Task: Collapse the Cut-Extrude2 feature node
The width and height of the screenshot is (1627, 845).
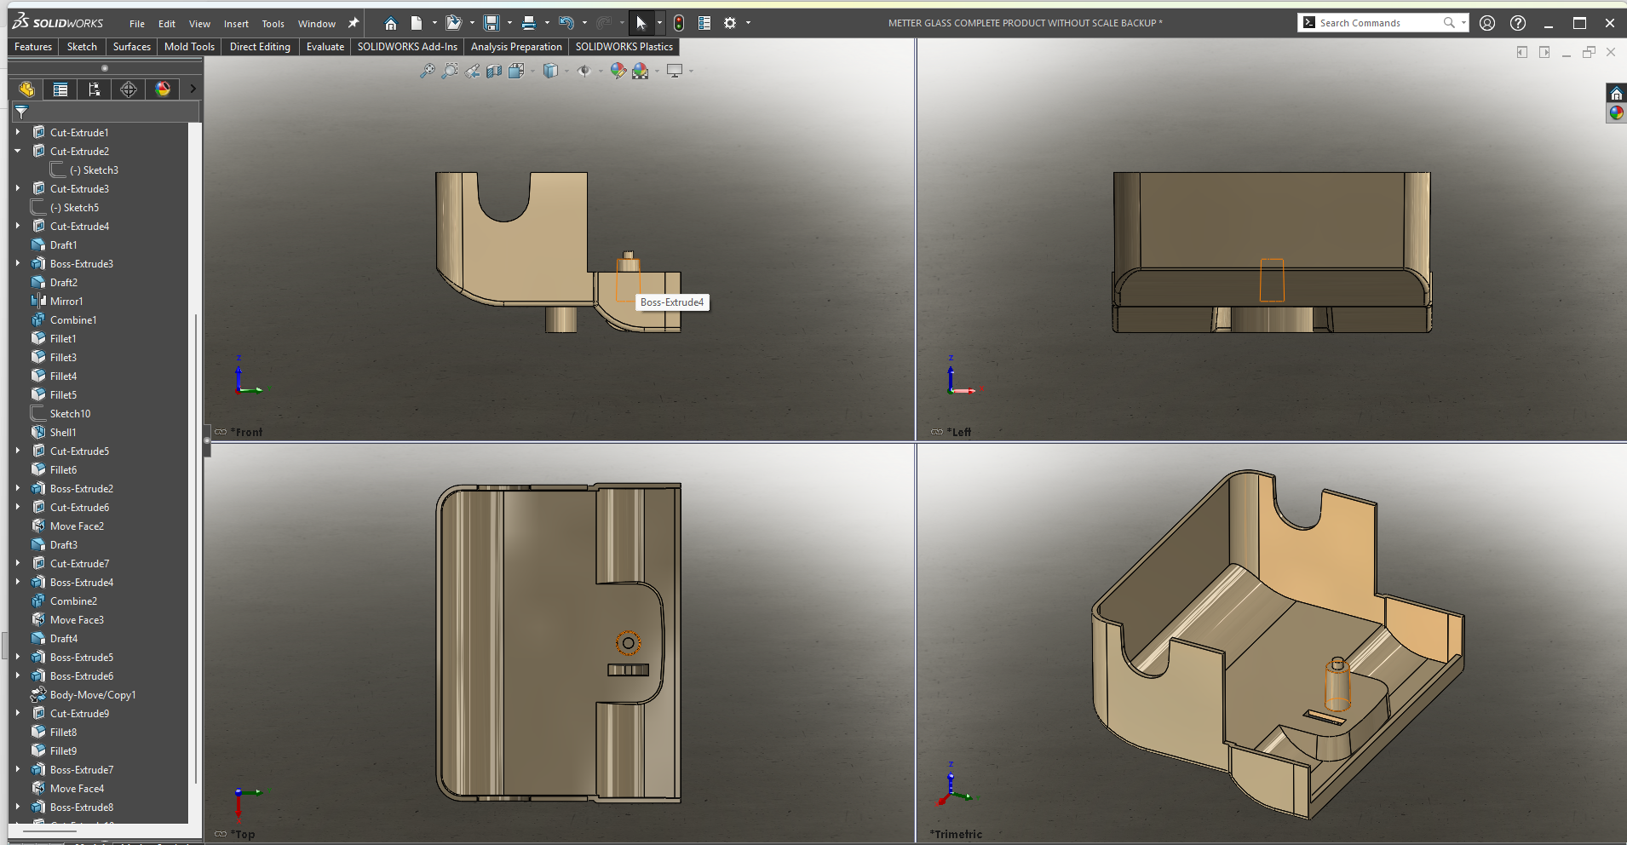Action: click(x=18, y=151)
